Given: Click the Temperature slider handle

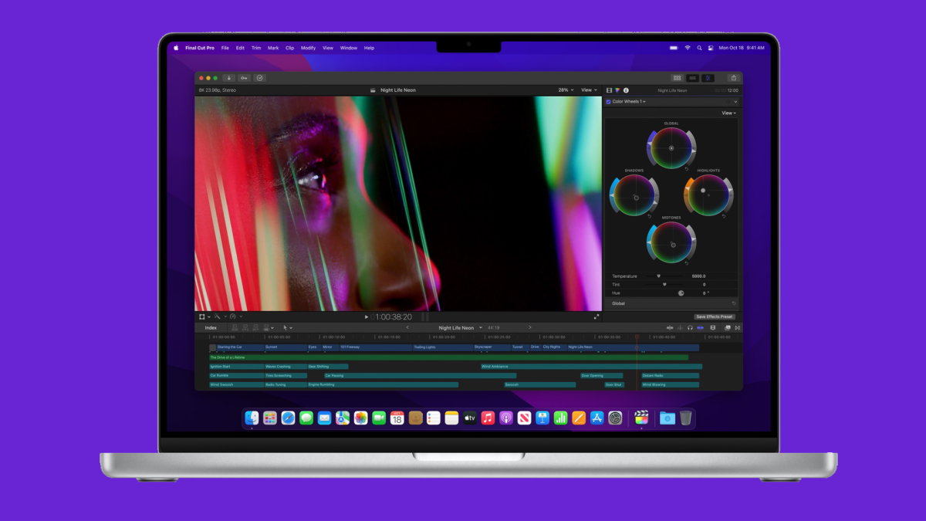Looking at the screenshot, I should pyautogui.click(x=658, y=276).
